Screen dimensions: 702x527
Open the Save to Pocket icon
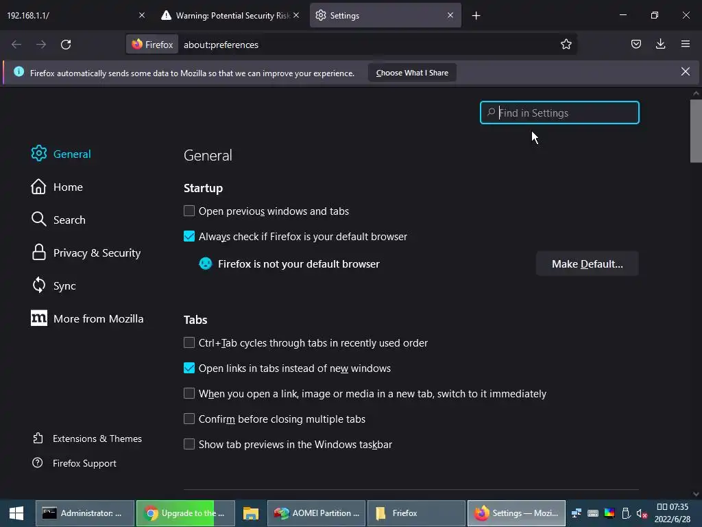point(636,44)
